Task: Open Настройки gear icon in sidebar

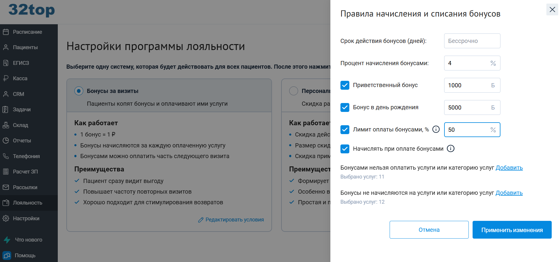Action: [x=6, y=218]
